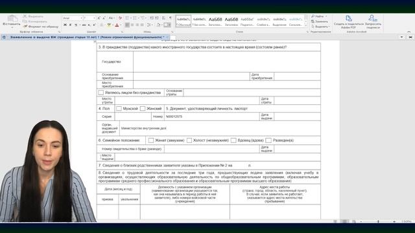415x233 pixels.
Task: Open the highlight color dropdown arrow
Action: point(113,25)
